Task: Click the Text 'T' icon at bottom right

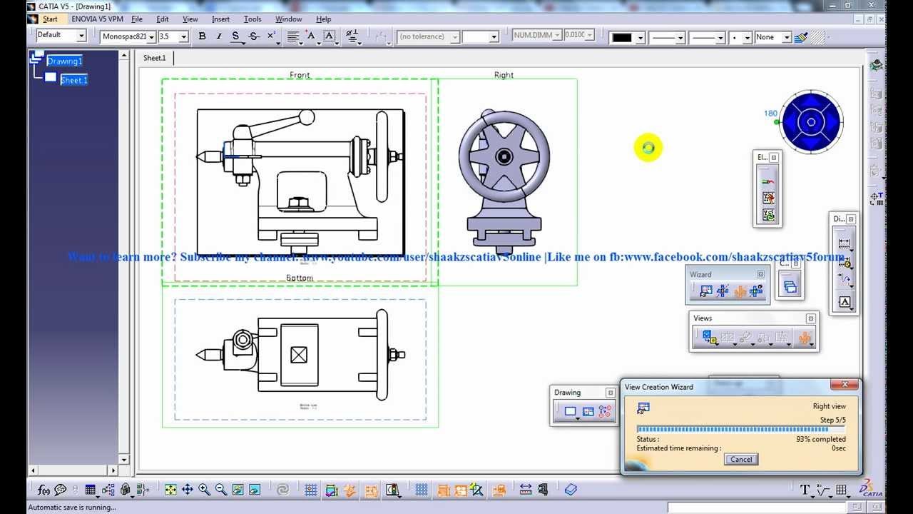Action: point(805,490)
